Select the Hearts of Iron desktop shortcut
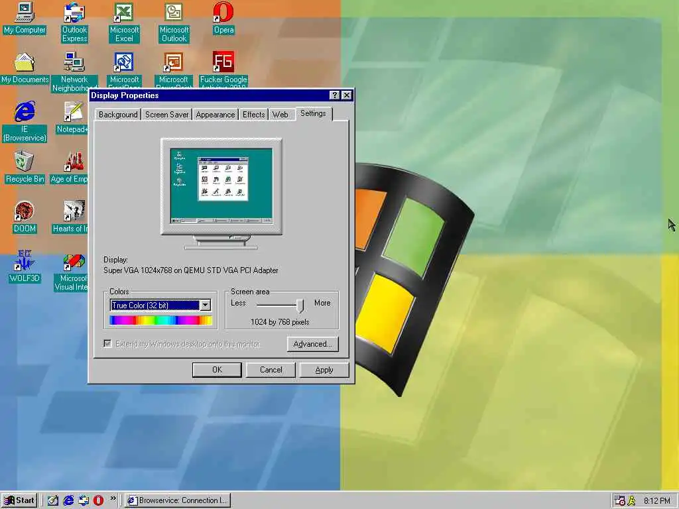This screenshot has height=509, width=679. click(x=71, y=217)
